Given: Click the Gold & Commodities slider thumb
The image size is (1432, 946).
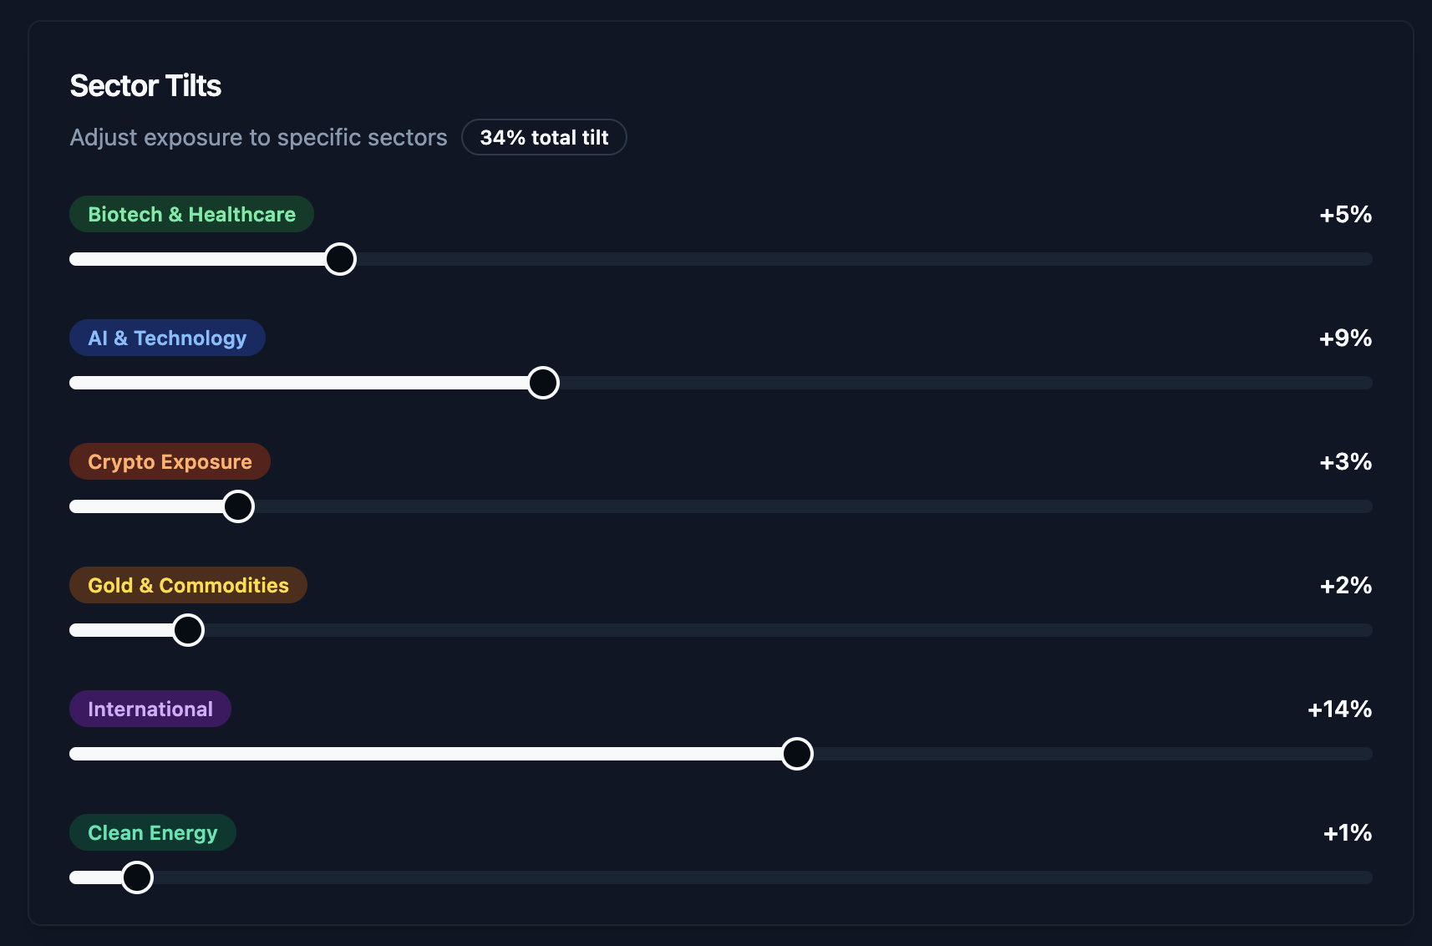Looking at the screenshot, I should pos(188,630).
